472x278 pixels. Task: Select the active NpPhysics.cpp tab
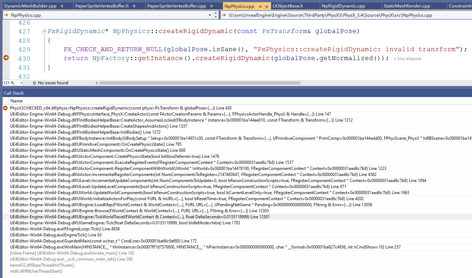point(239,6)
